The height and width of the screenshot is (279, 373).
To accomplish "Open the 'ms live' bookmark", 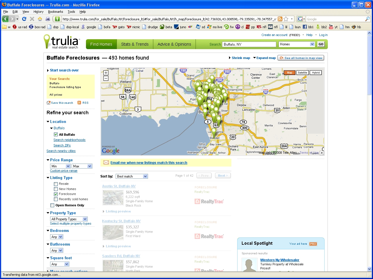I will (214, 27).
